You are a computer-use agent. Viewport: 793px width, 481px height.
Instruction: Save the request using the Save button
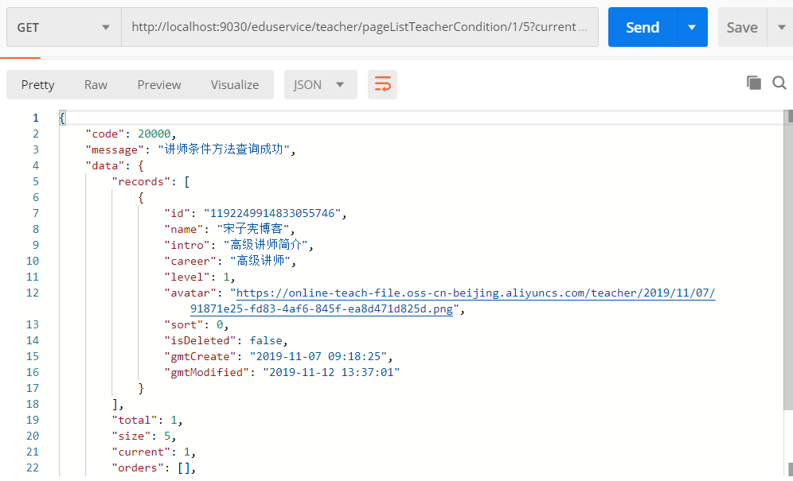tap(741, 26)
